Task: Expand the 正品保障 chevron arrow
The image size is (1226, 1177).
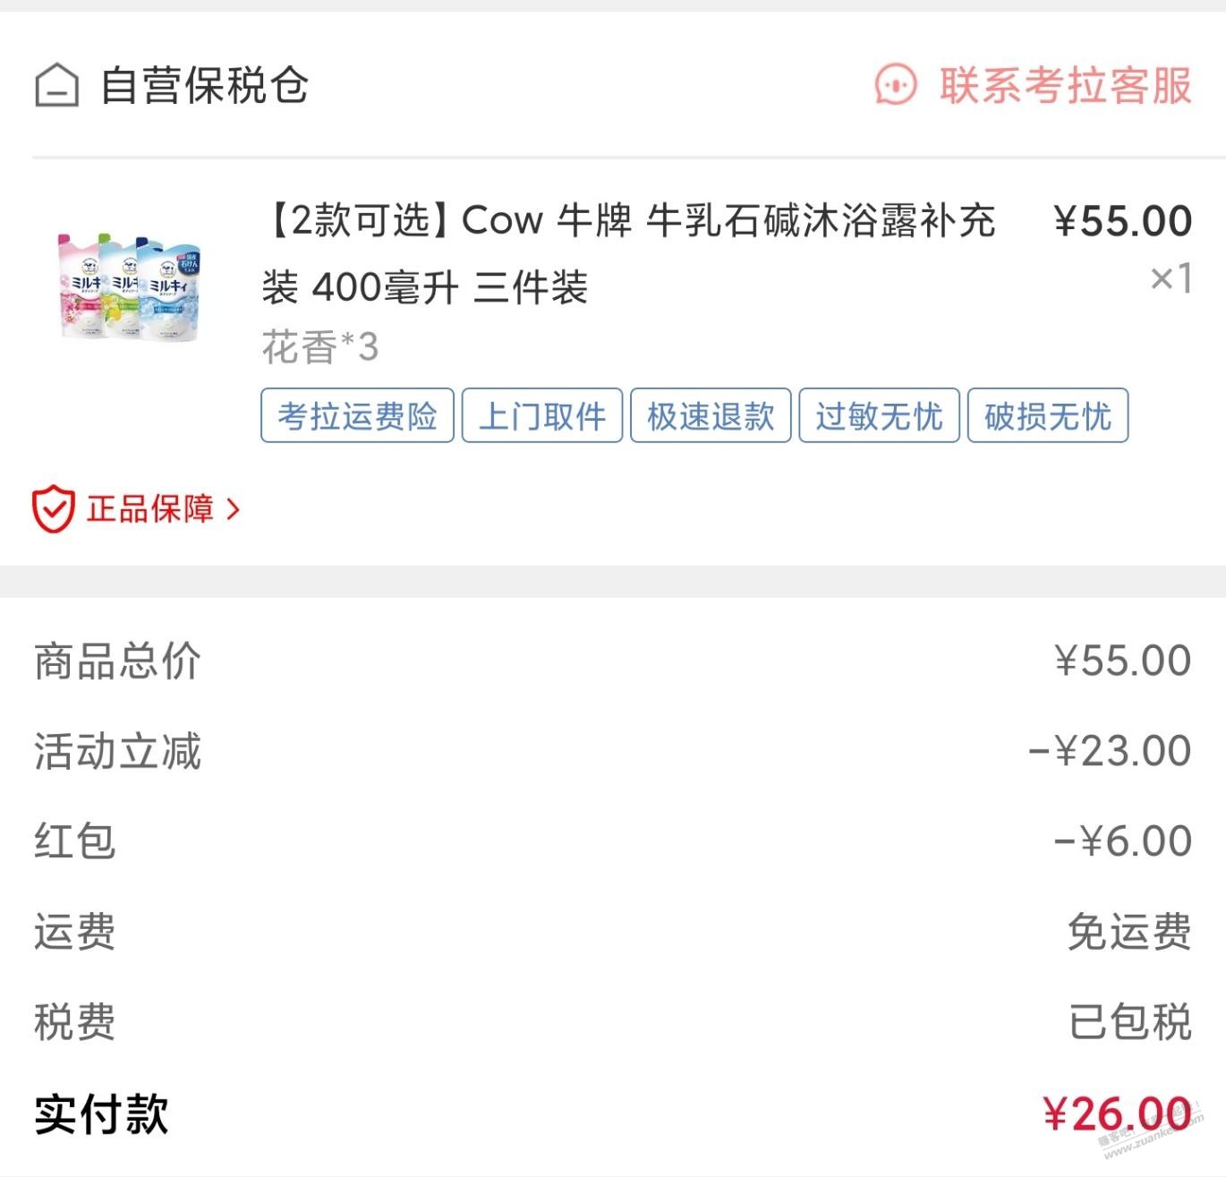Action: [234, 509]
